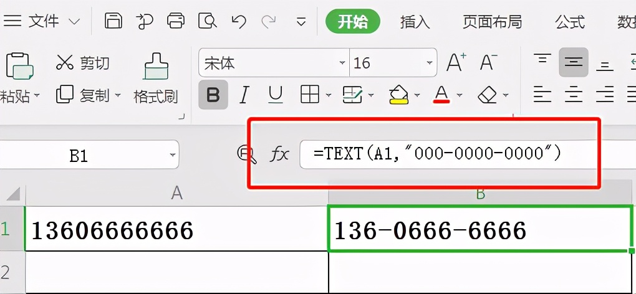Increase font size with A+
This screenshot has height=294, width=636.
click(x=456, y=63)
